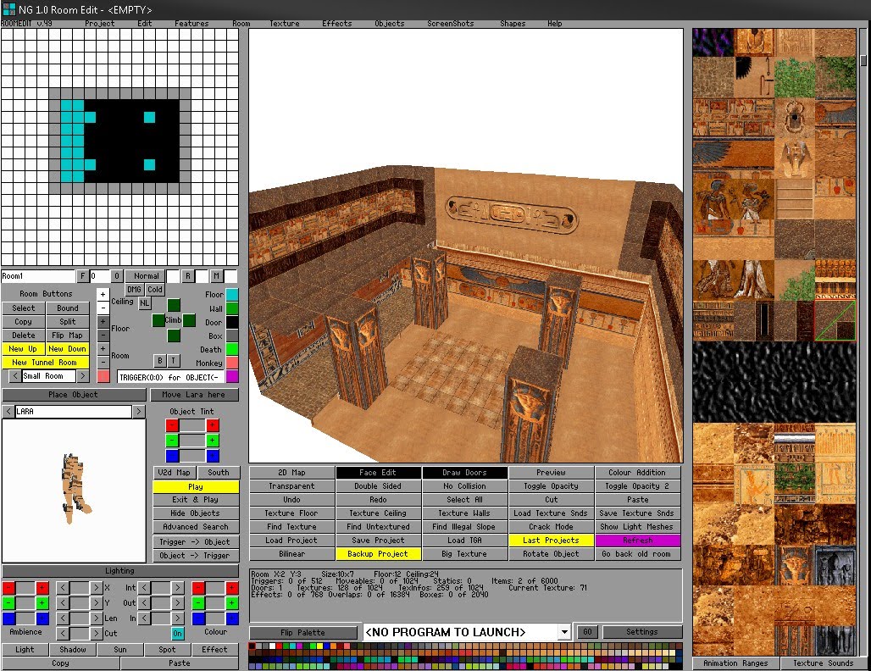Viewport: 871px width, 671px height.
Task: Click New Tunnel Room button
Action: pos(45,363)
